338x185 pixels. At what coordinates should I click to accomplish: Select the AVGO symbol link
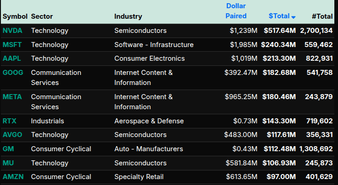12,135
